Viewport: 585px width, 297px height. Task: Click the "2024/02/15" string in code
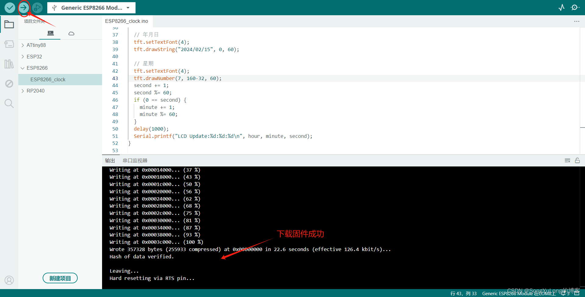(x=195, y=49)
